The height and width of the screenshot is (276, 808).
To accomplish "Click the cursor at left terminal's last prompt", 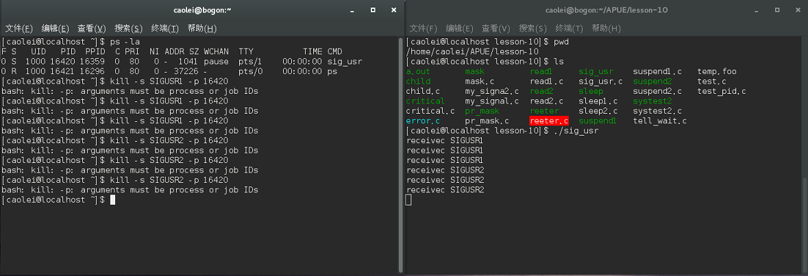I will 113,200.
